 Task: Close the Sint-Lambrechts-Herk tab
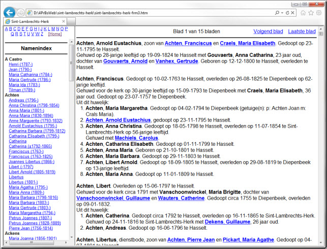click(x=64, y=21)
